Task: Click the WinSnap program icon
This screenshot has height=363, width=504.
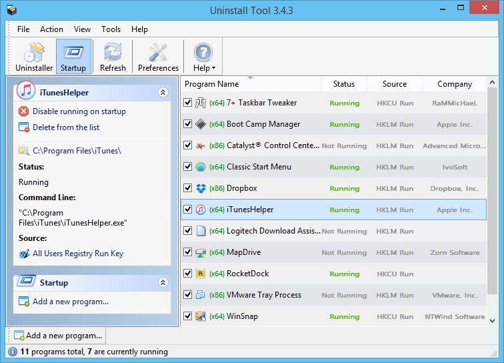Action: pos(201,316)
